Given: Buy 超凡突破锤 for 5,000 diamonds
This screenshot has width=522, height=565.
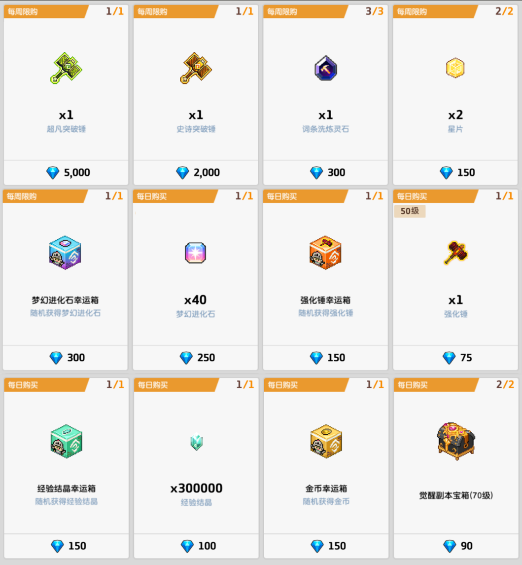Looking at the screenshot, I should pyautogui.click(x=66, y=173).
